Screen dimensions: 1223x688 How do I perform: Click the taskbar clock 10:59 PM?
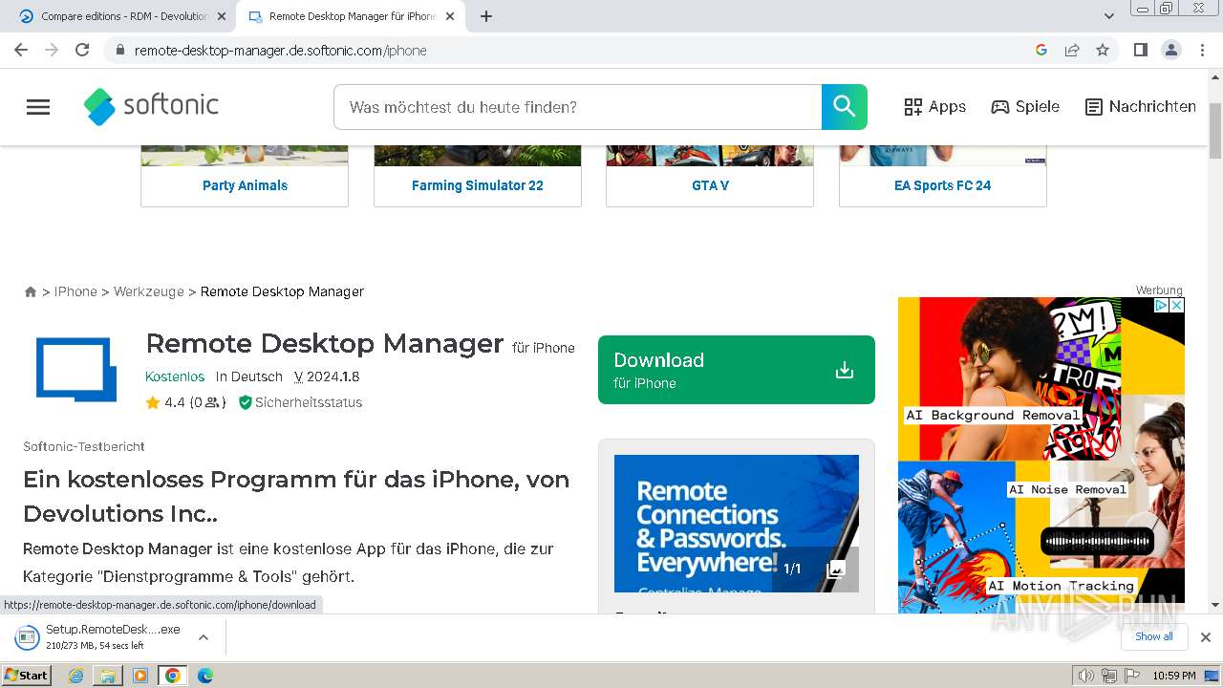click(1174, 676)
